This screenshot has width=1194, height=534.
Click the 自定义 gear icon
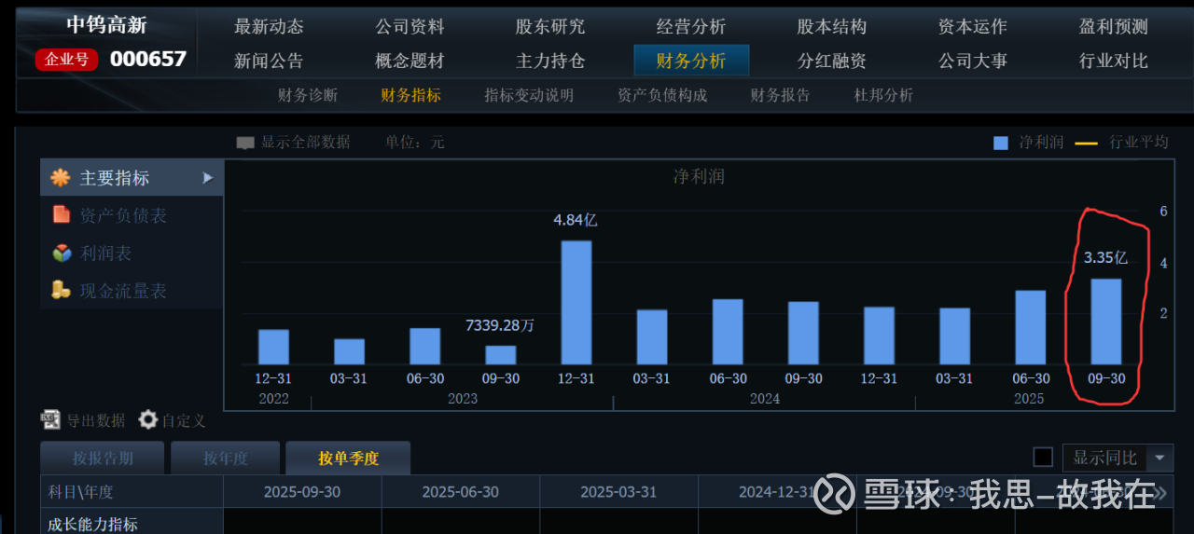coord(148,420)
